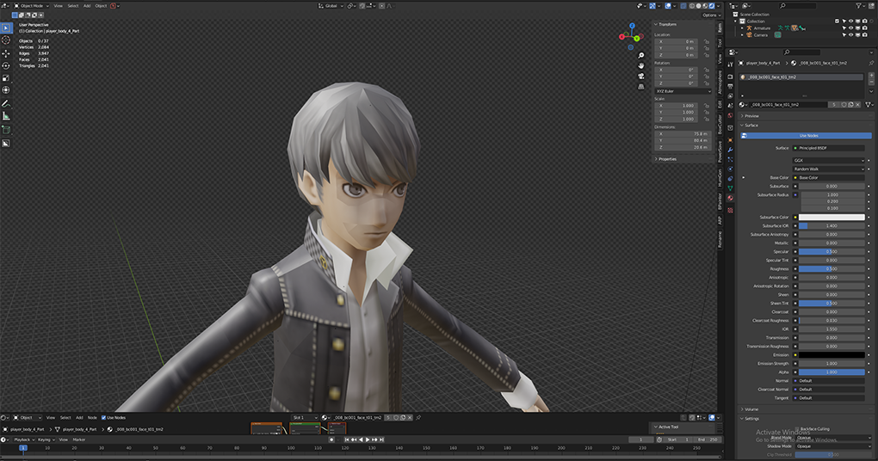The image size is (878, 461).
Task: Select the Transform tool
Action: pyautogui.click(x=6, y=89)
